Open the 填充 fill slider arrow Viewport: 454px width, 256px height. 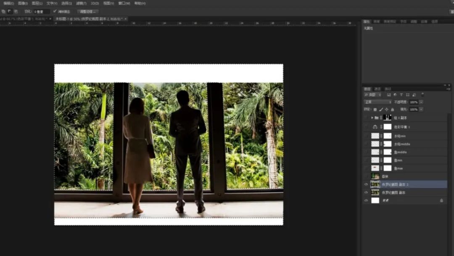(x=421, y=110)
